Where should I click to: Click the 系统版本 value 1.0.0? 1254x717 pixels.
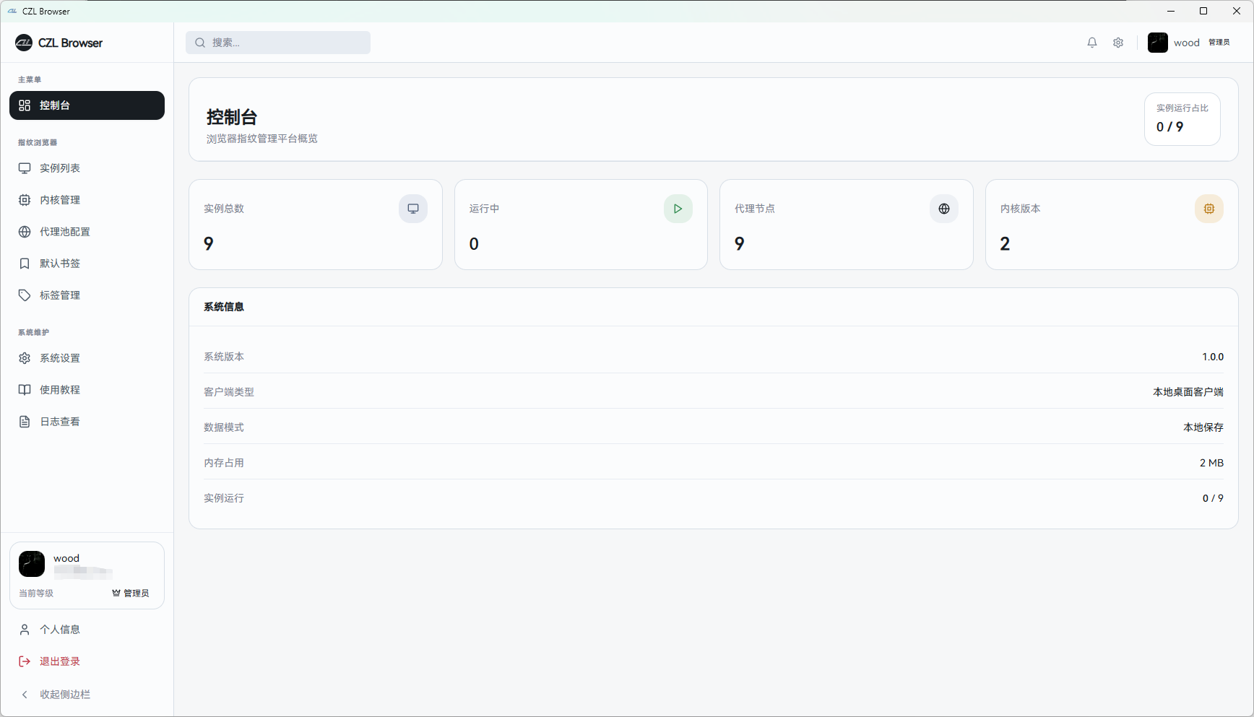[x=1213, y=357]
